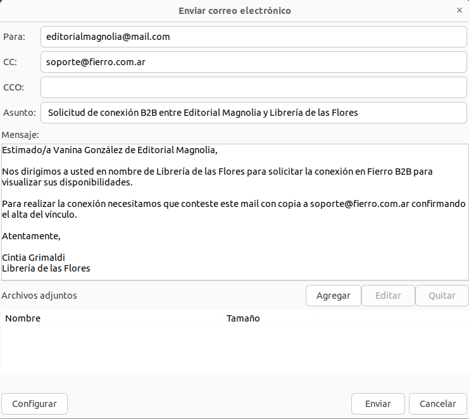This screenshot has width=469, height=419.
Task: Click the 'Archivos adjuntos' label
Action: click(x=39, y=296)
